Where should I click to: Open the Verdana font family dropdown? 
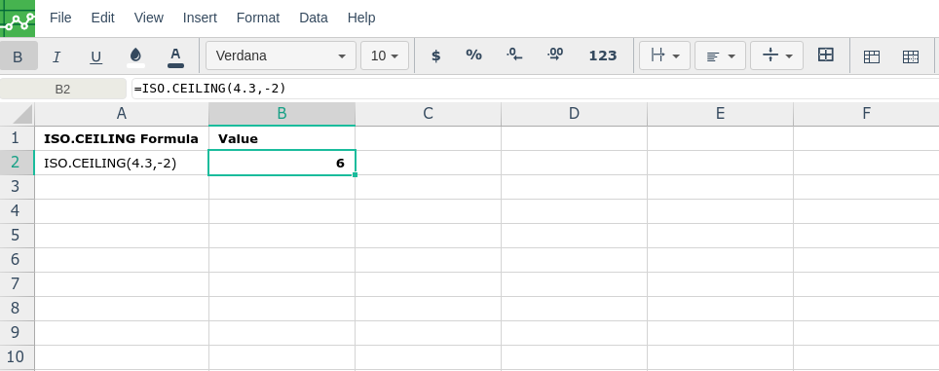click(x=281, y=56)
